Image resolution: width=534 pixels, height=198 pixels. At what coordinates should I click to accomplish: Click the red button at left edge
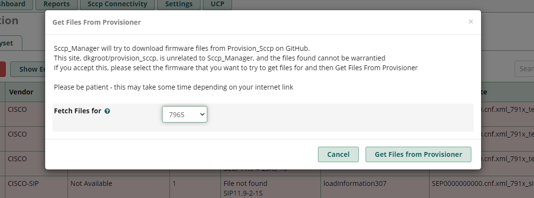(3, 69)
